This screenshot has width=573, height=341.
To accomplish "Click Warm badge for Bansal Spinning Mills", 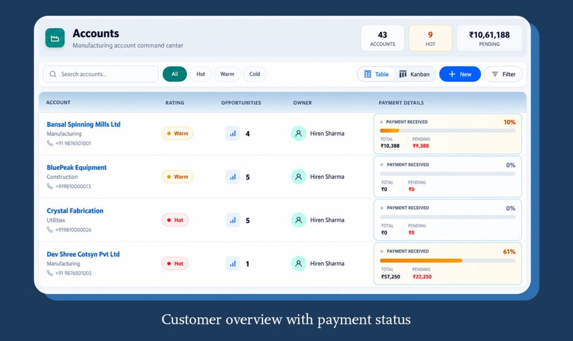I will pyautogui.click(x=177, y=133).
